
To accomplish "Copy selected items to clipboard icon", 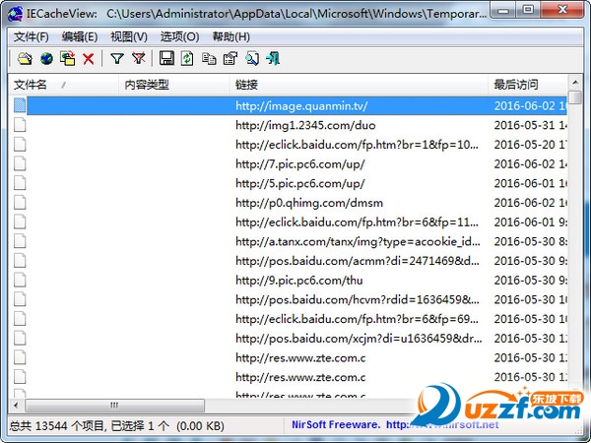I will coord(209,59).
